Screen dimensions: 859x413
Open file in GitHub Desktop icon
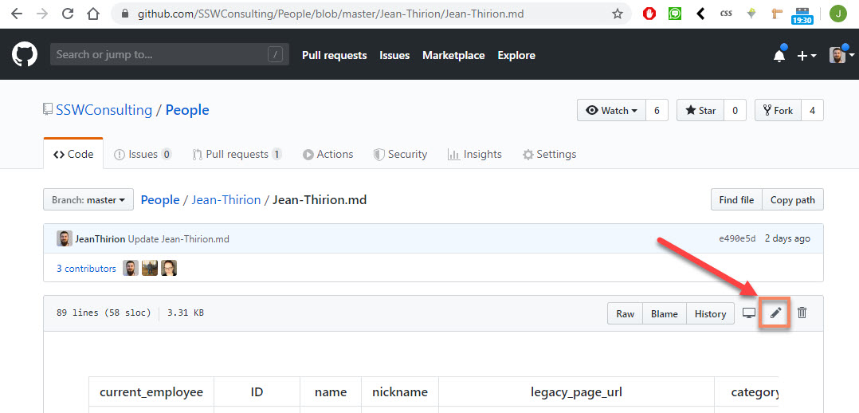coord(749,313)
